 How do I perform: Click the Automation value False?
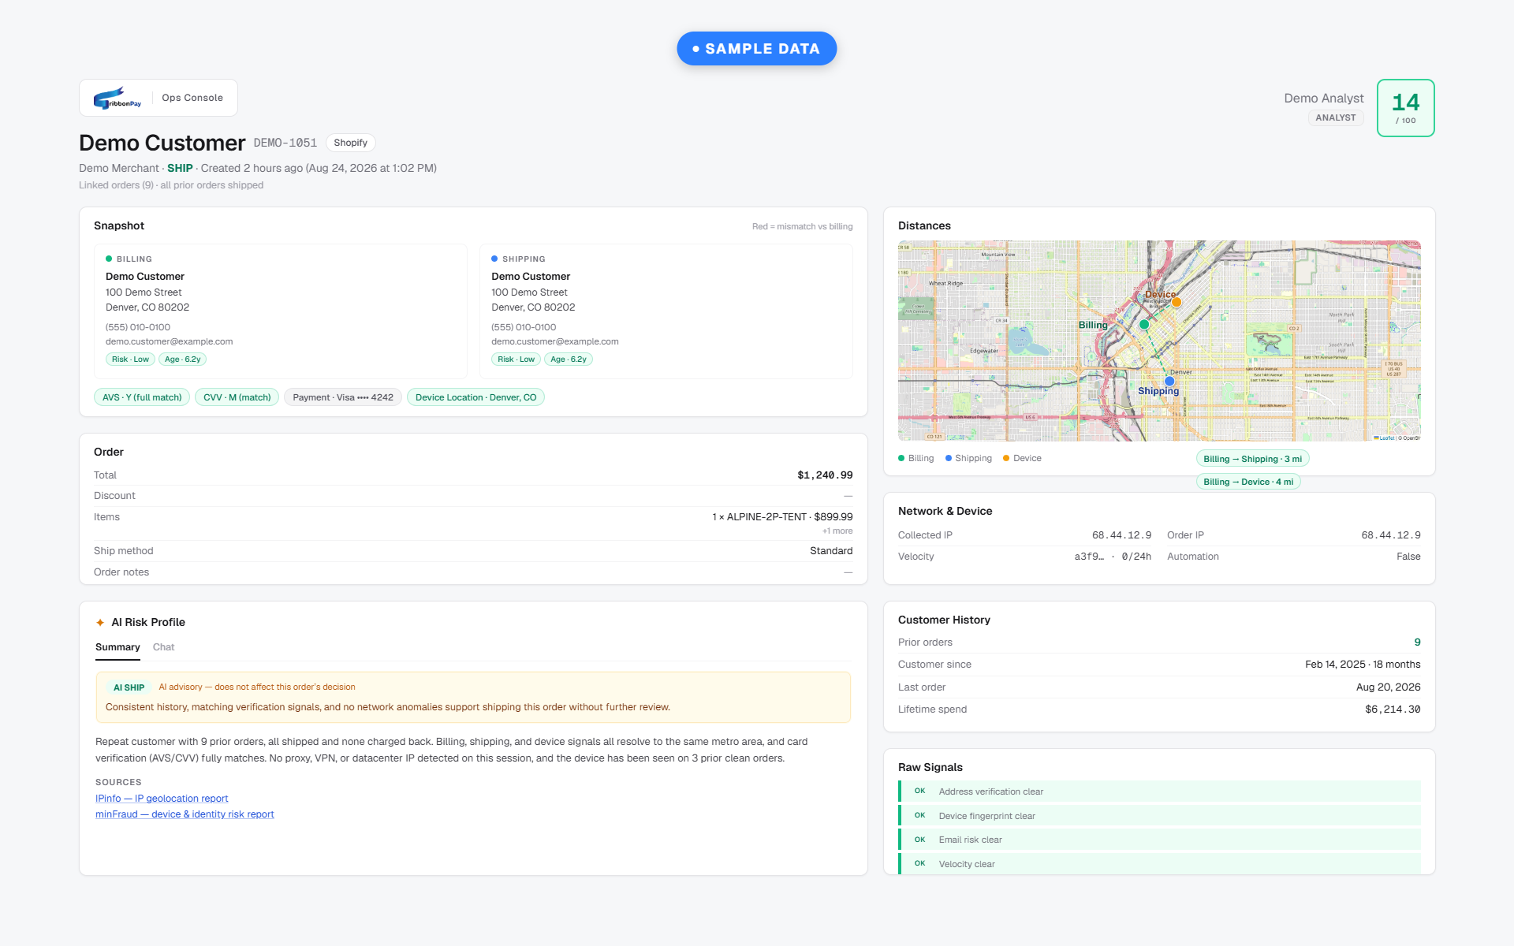1408,557
